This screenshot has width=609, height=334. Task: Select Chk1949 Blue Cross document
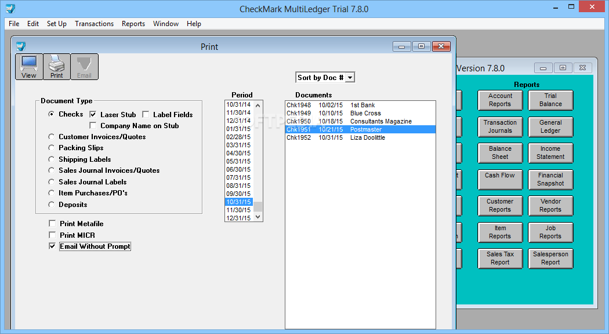(x=360, y=114)
